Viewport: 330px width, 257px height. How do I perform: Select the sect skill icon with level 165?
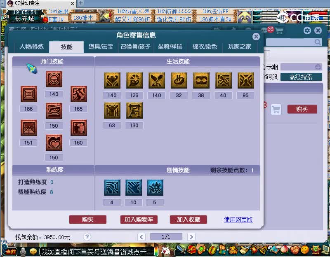point(79,94)
